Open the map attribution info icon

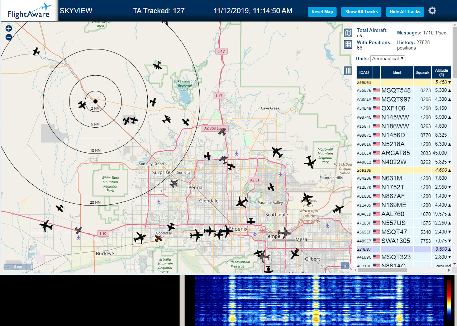point(345,265)
